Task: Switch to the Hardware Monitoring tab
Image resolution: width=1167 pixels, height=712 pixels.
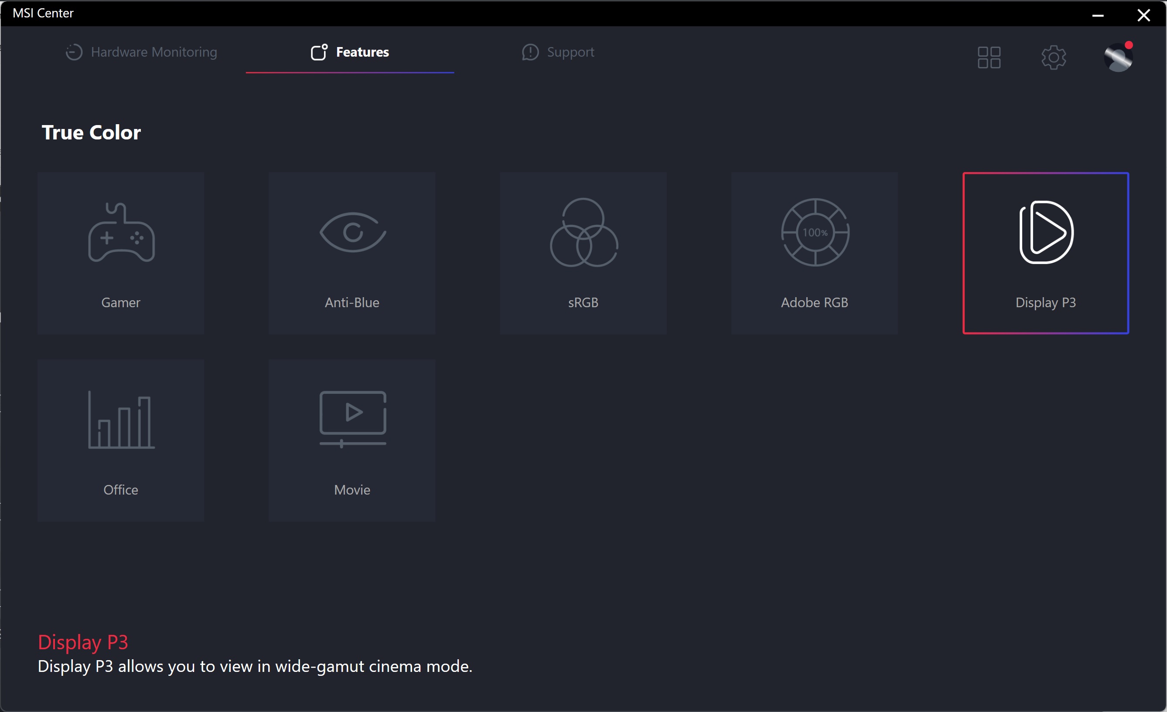Action: tap(141, 52)
